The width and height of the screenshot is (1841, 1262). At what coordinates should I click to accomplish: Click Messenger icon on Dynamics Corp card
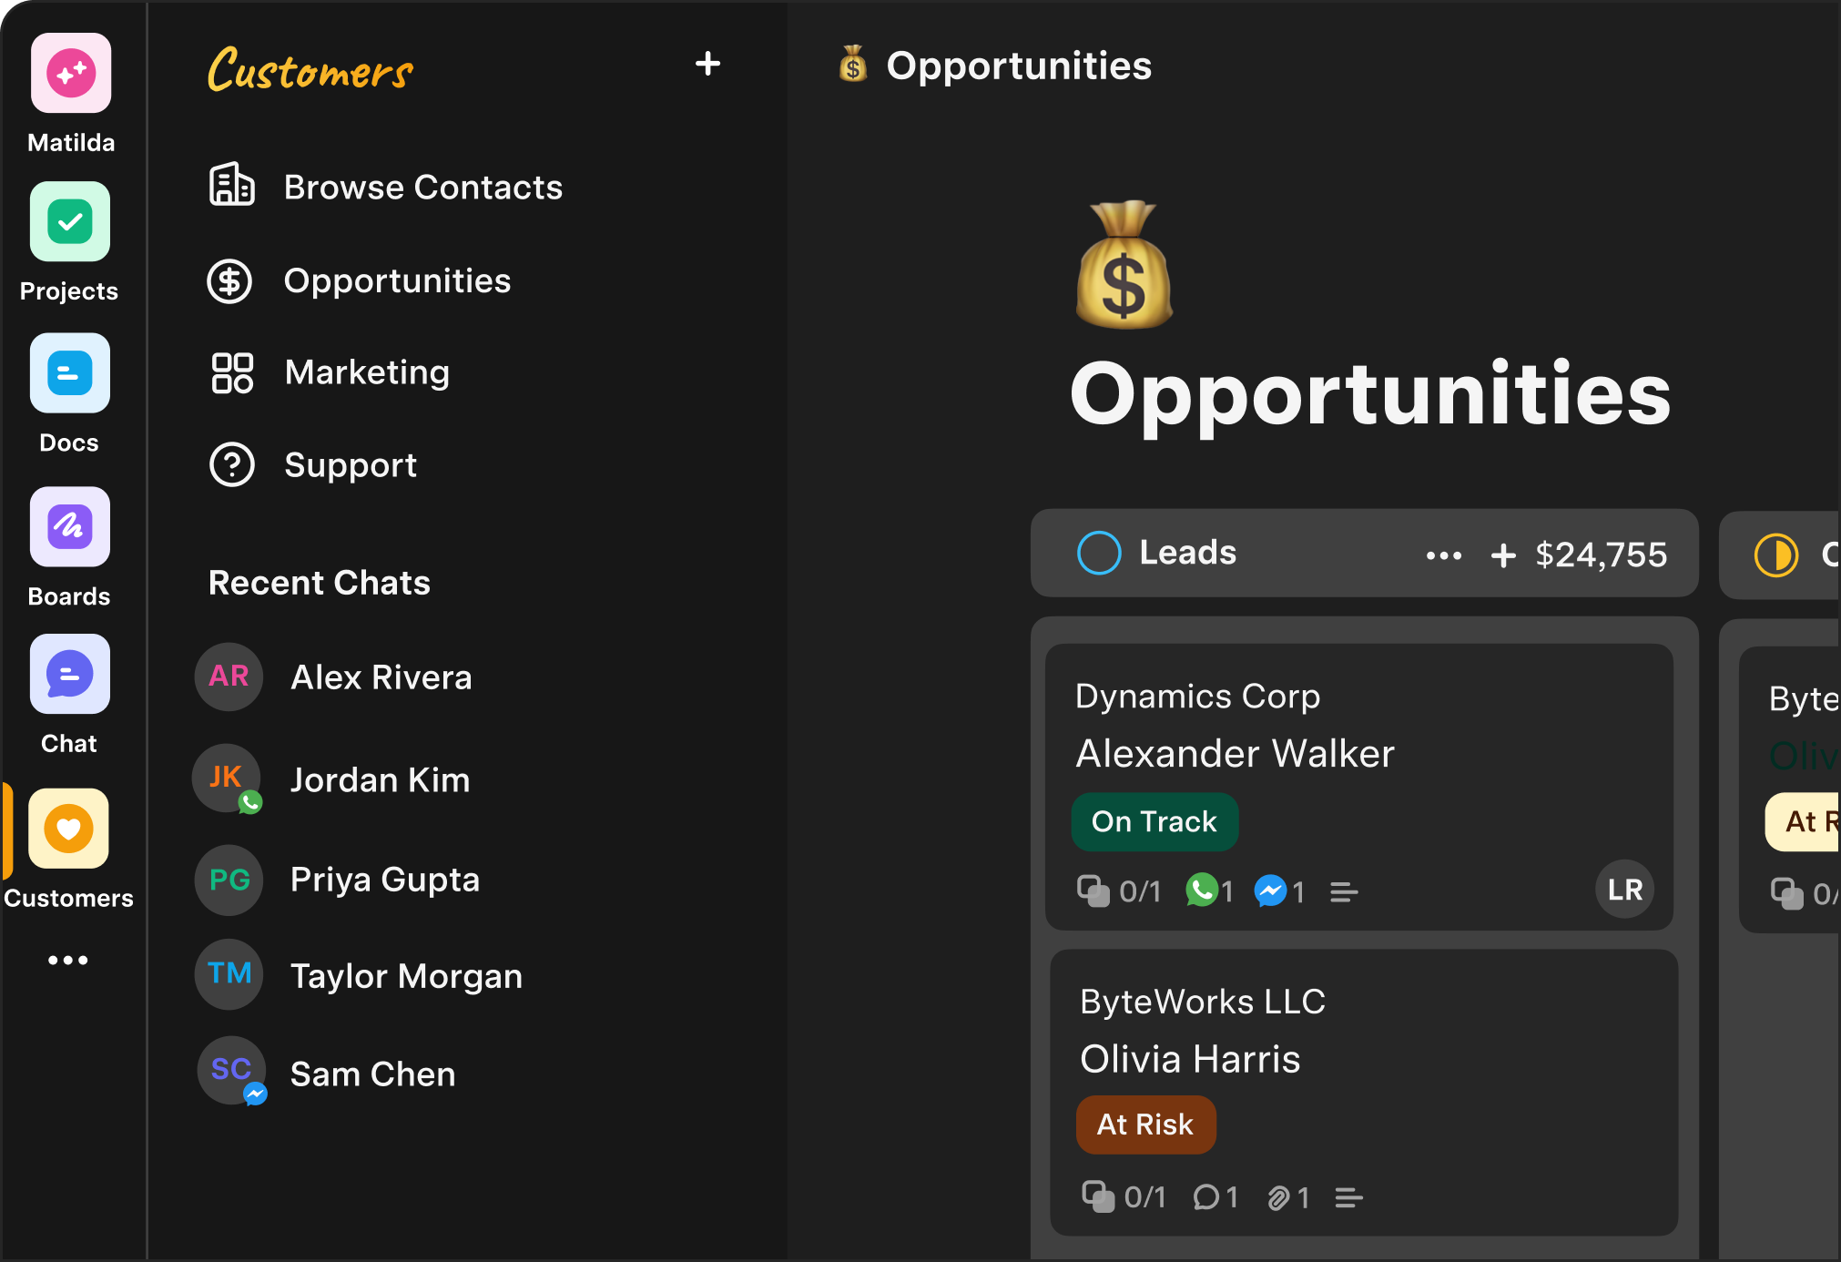coord(1270,891)
